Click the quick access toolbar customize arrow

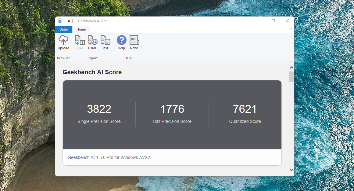69,21
